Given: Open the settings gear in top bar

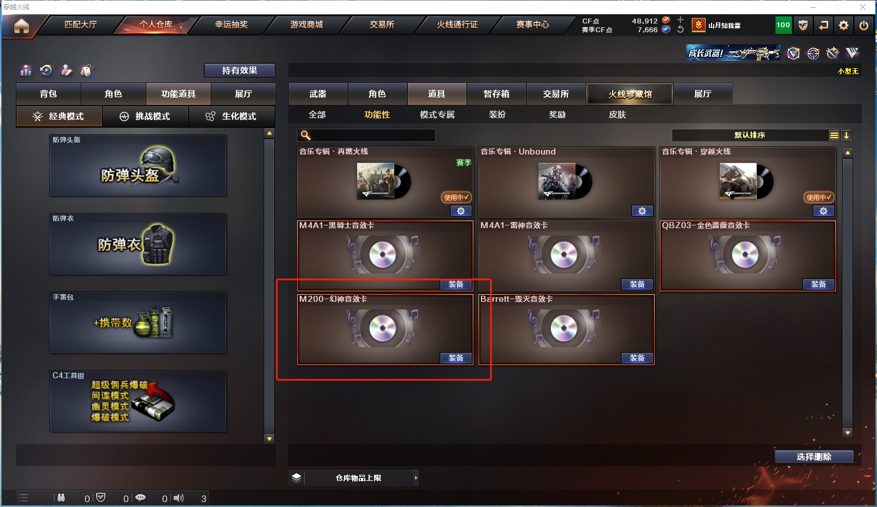Looking at the screenshot, I should (844, 25).
